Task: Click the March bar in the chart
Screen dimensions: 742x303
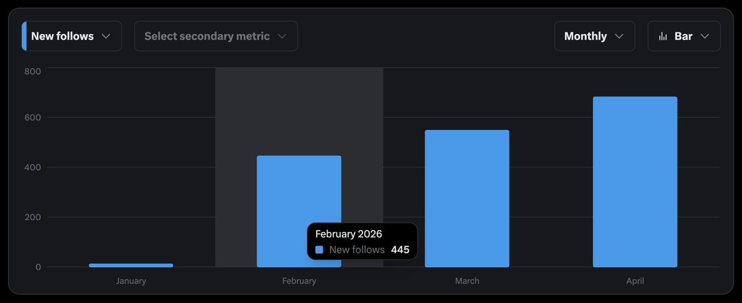Action: 467,198
